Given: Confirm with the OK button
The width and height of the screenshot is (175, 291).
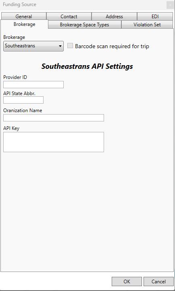Looking at the screenshot, I should pos(127,282).
